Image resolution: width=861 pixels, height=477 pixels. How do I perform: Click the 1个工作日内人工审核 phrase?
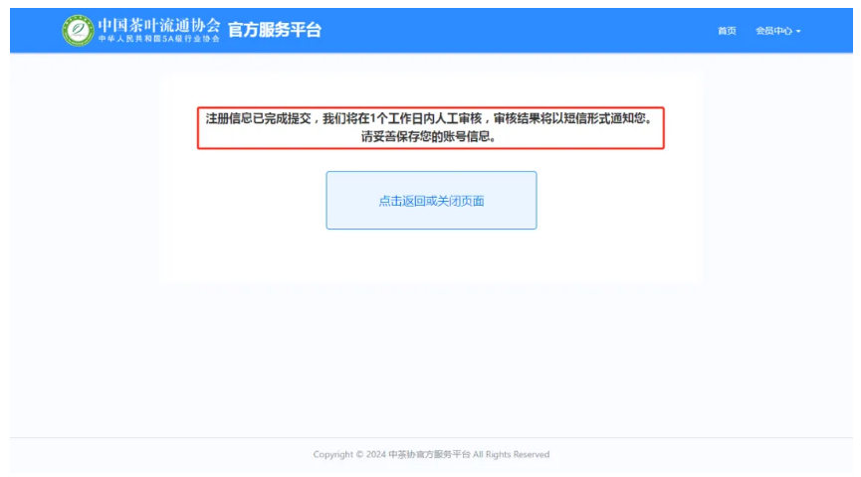coord(429,119)
